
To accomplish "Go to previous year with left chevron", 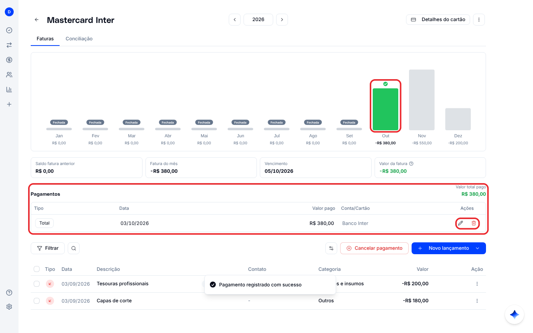I will tap(235, 20).
